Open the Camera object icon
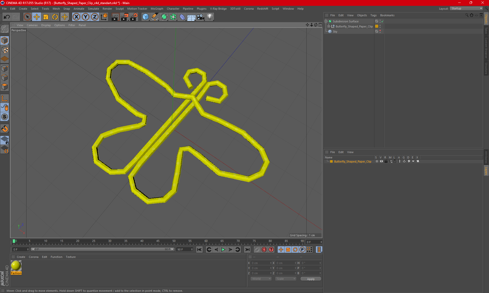The height and width of the screenshot is (293, 489). (x=201, y=17)
